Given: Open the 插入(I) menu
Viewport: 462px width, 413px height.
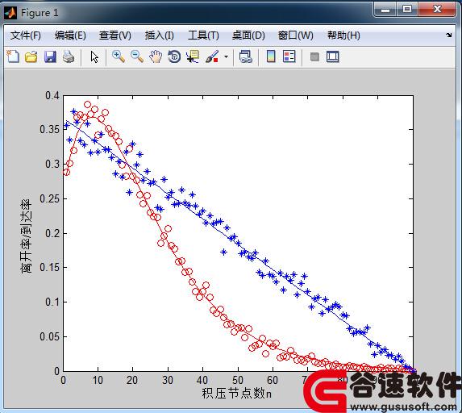Looking at the screenshot, I should [x=159, y=35].
